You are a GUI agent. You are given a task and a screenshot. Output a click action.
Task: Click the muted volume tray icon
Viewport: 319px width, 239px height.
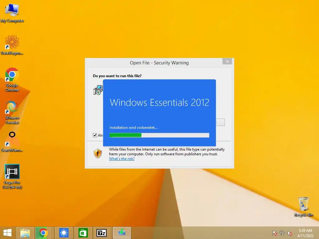290,233
